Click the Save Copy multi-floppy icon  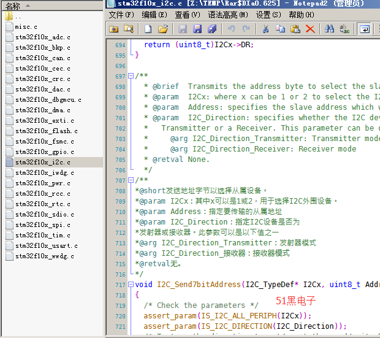[x=212, y=29]
